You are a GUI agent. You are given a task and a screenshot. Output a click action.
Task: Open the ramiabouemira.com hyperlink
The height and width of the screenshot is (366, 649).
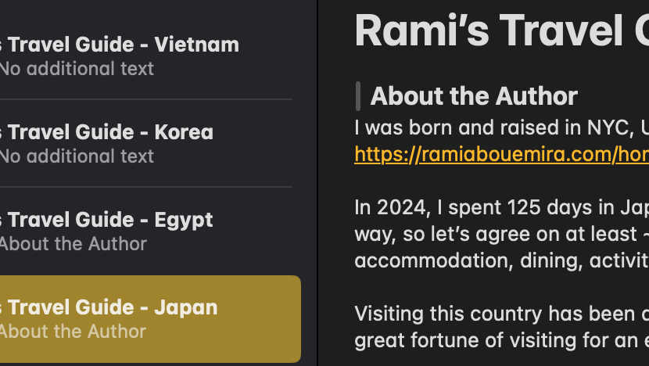(x=500, y=154)
